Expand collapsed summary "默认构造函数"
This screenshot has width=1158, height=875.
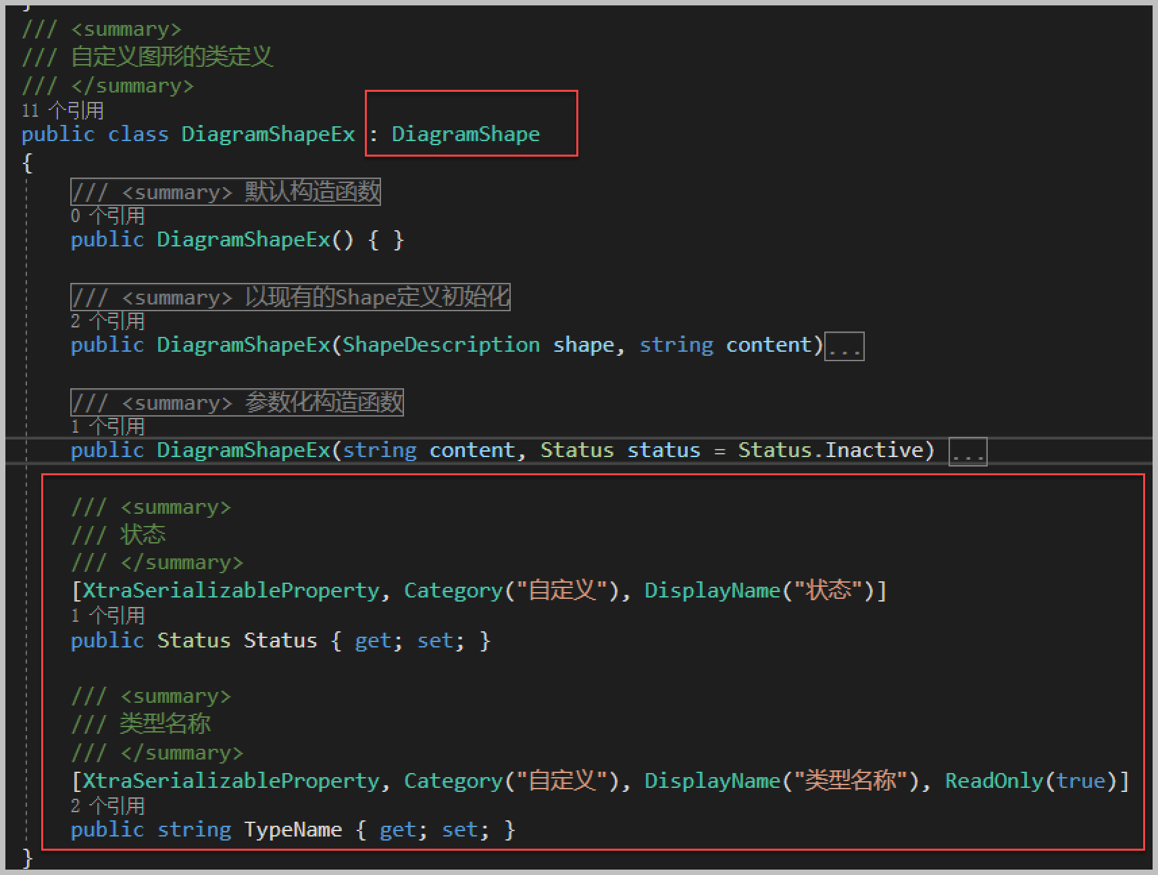[x=226, y=192]
